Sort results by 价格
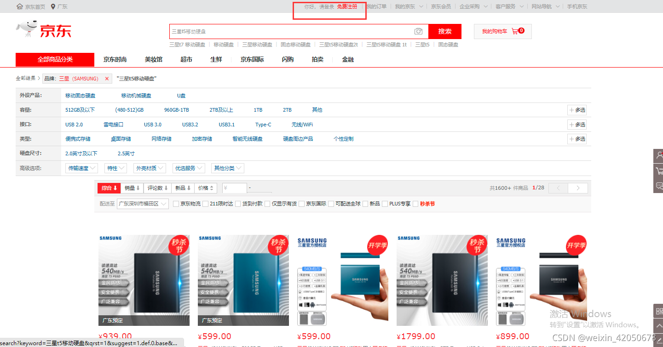This screenshot has height=347, width=663. pyautogui.click(x=206, y=188)
